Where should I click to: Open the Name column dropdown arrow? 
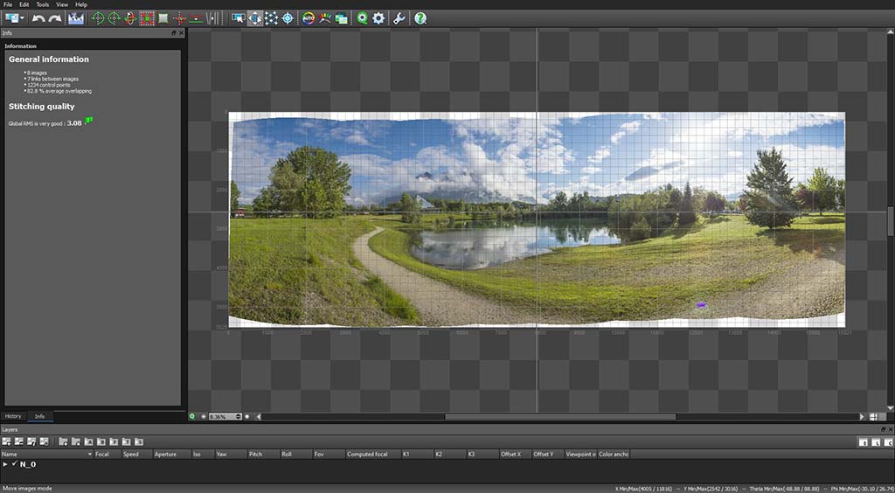pyautogui.click(x=89, y=455)
